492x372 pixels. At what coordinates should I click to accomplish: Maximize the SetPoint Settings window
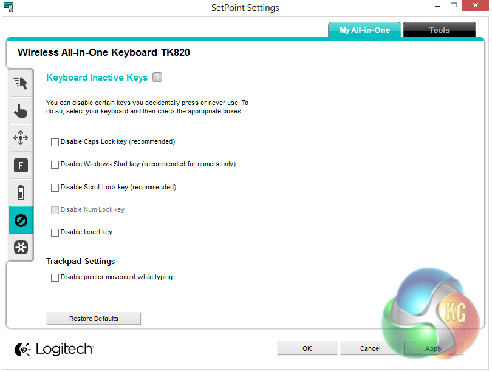[x=453, y=5]
